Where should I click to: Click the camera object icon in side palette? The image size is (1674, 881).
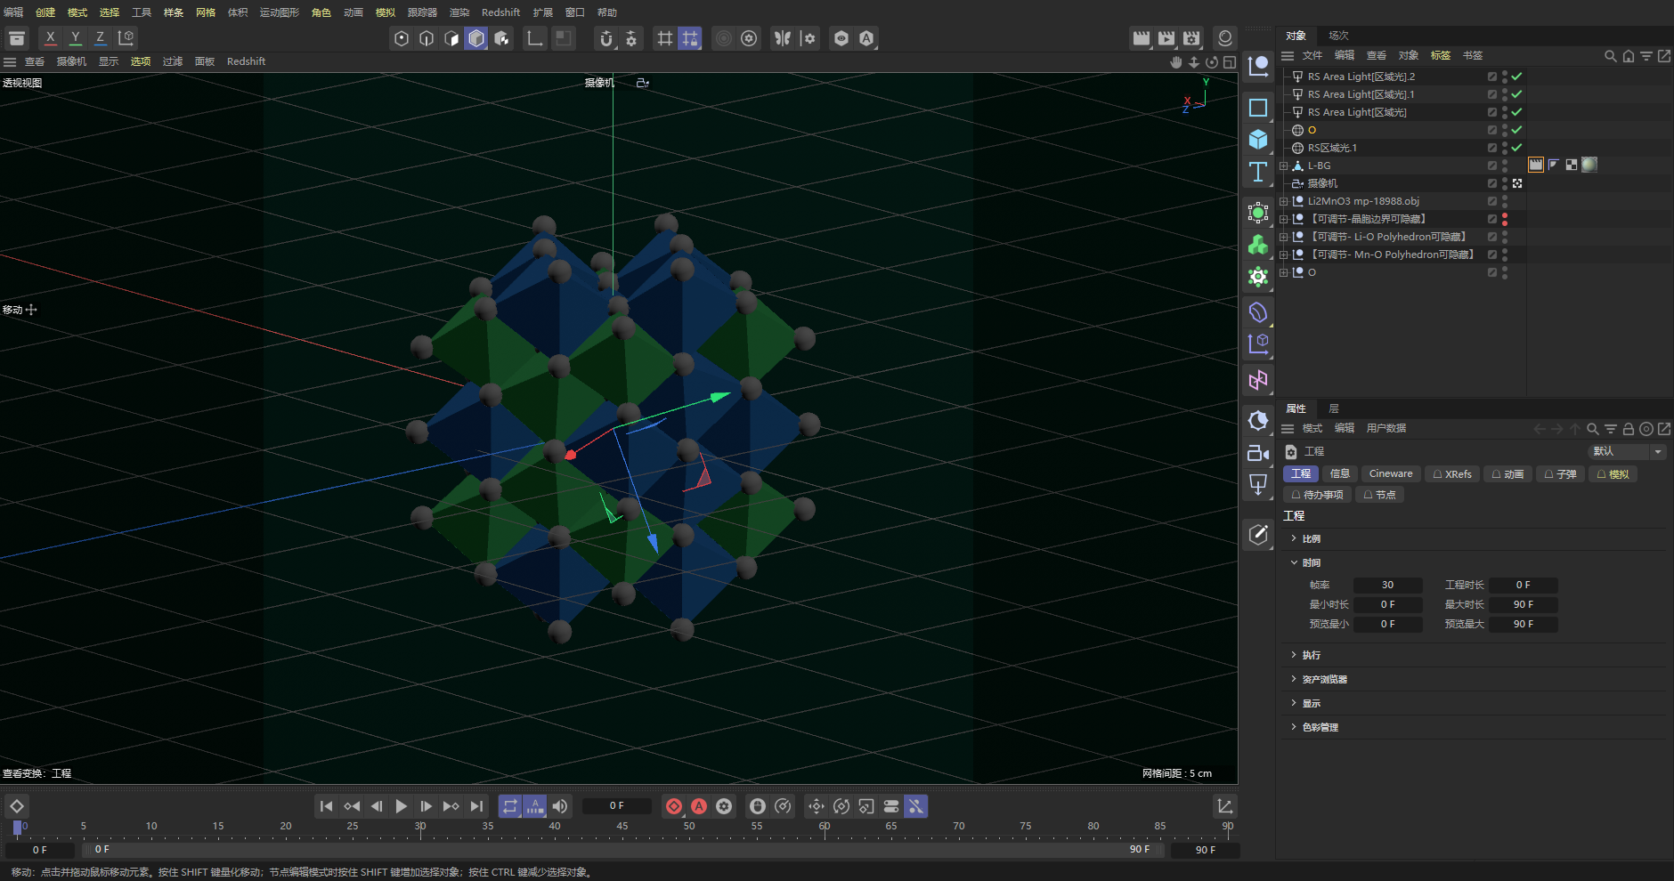[1258, 453]
